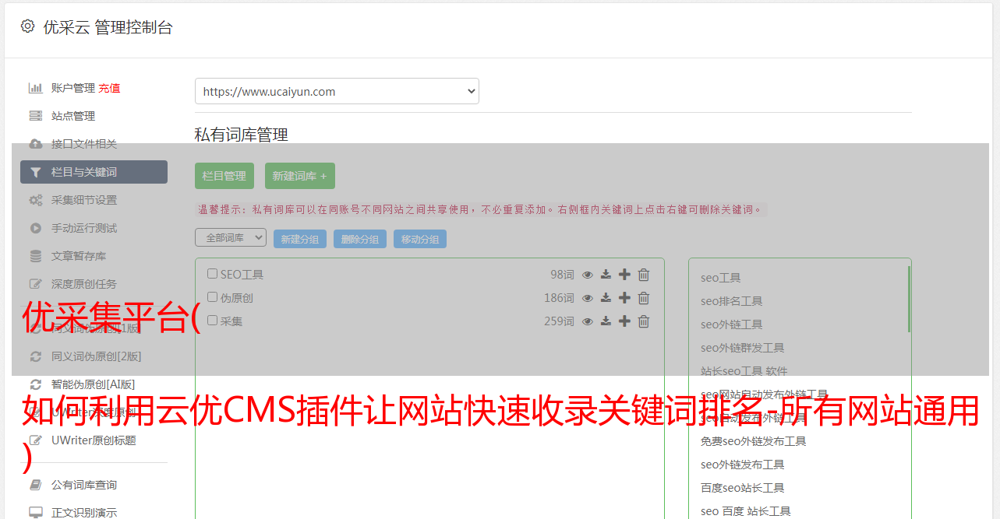Click plus icon on 伪原创 row
This screenshot has width=1000, height=519.
pos(624,298)
